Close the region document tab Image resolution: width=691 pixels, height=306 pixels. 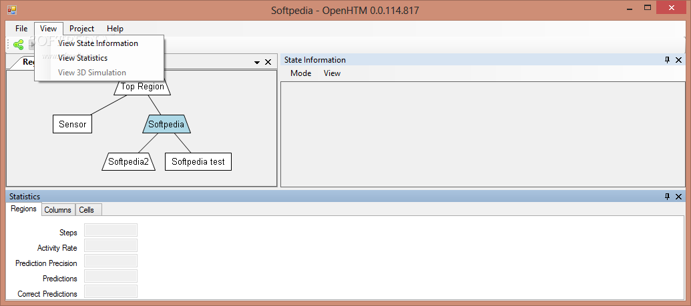[x=268, y=62]
